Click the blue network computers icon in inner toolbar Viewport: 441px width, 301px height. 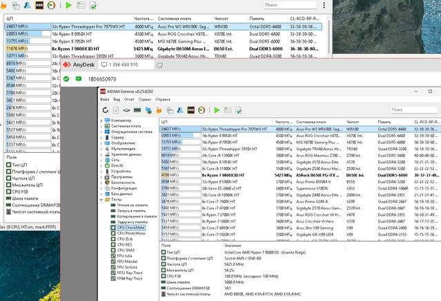tap(148, 110)
